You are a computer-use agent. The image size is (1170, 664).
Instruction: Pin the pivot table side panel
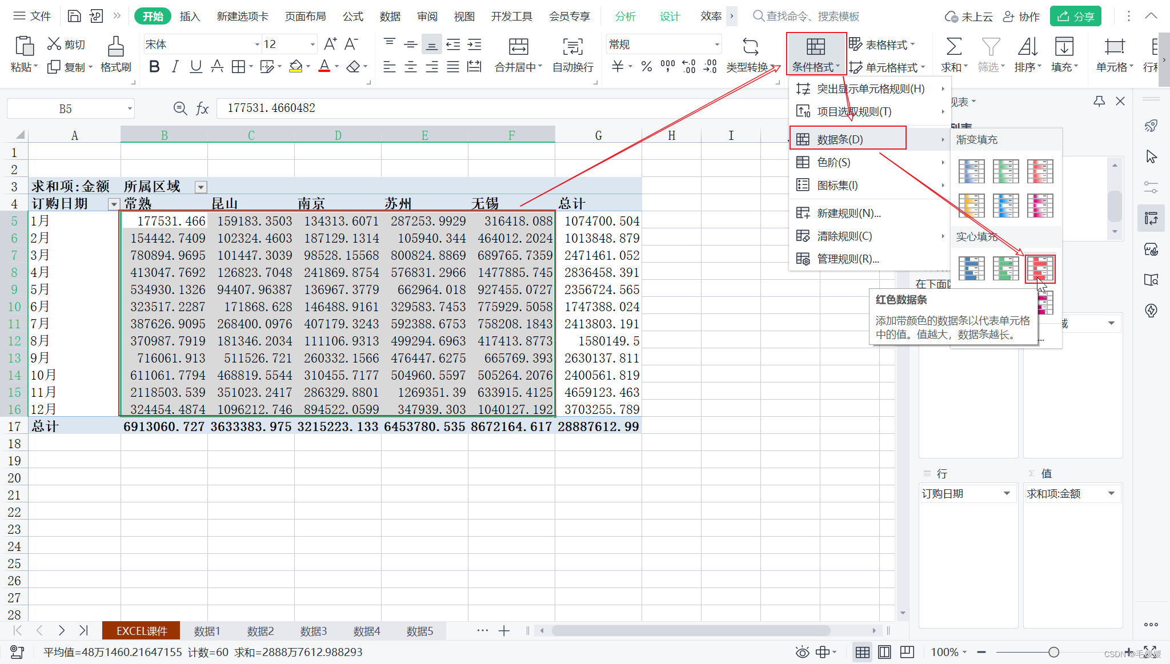tap(1099, 102)
